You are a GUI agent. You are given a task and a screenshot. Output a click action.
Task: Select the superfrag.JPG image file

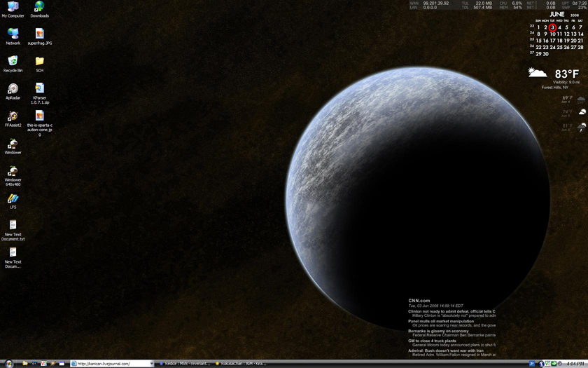pos(39,34)
